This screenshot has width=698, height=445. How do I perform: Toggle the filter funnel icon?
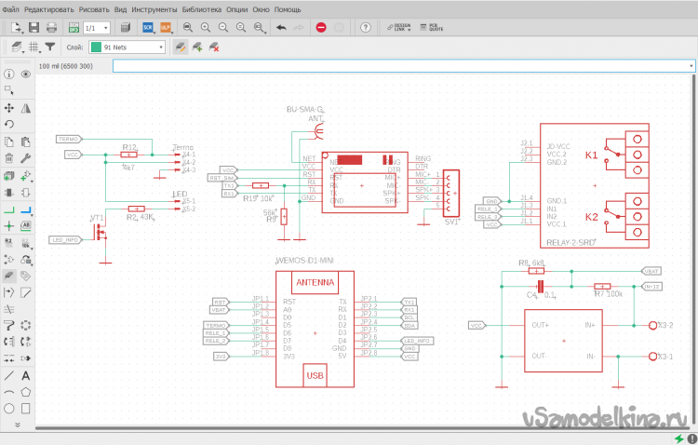click(50, 46)
